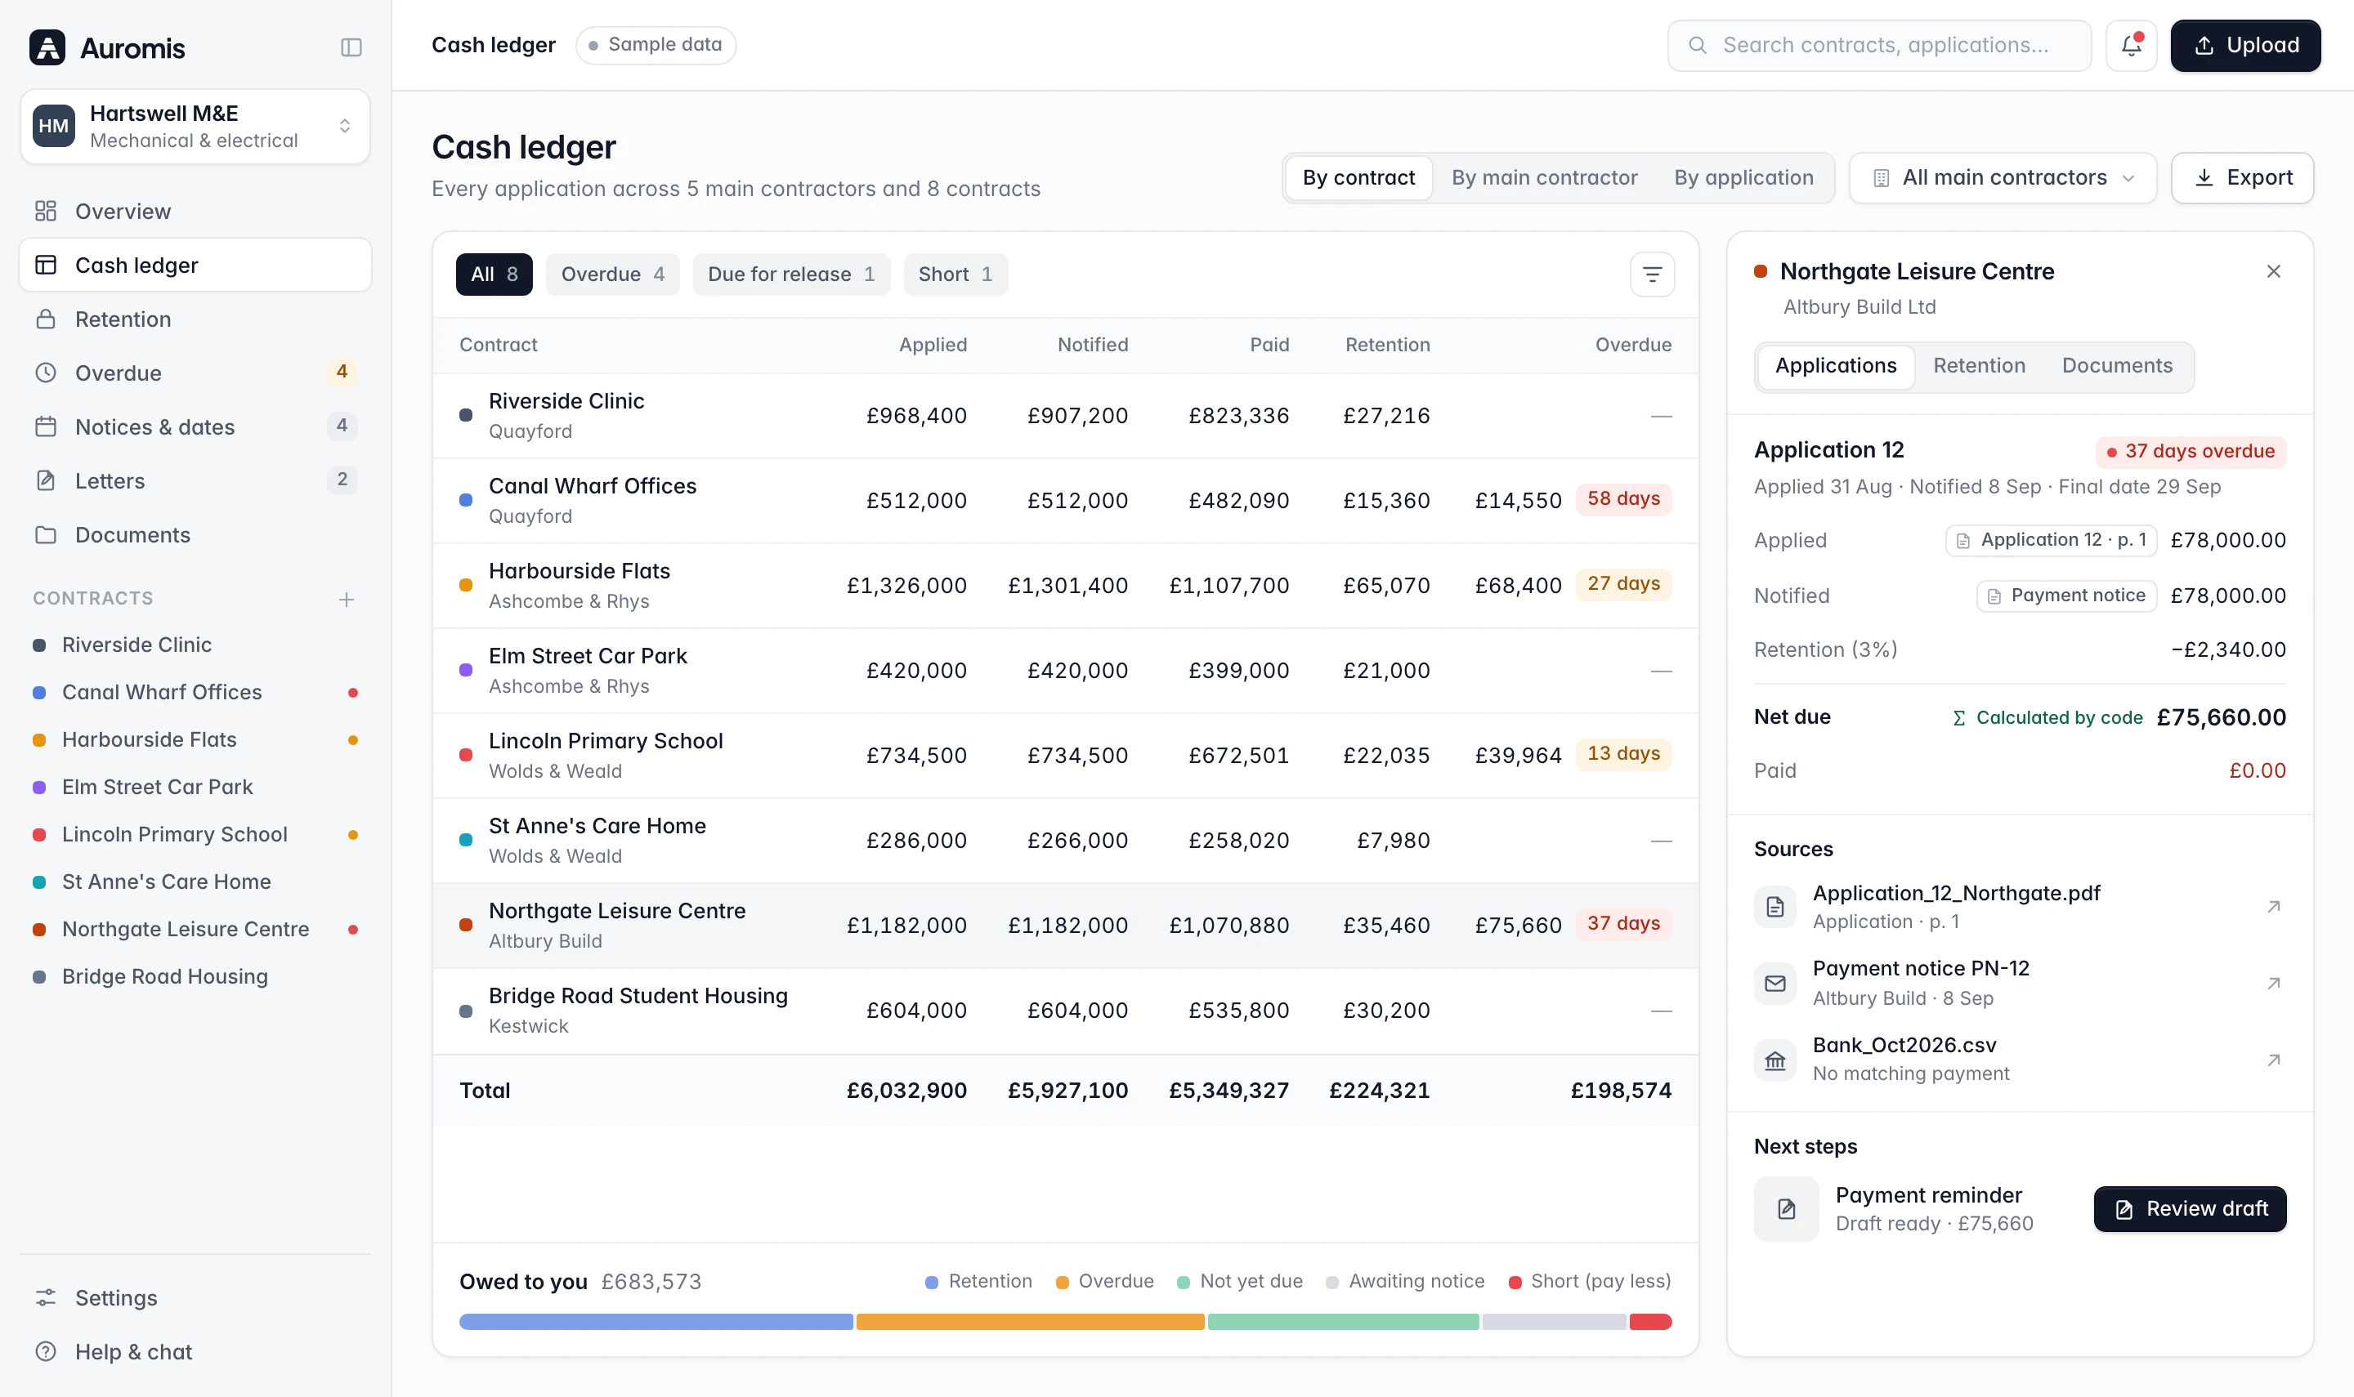Click the Upload button

(x=2244, y=45)
